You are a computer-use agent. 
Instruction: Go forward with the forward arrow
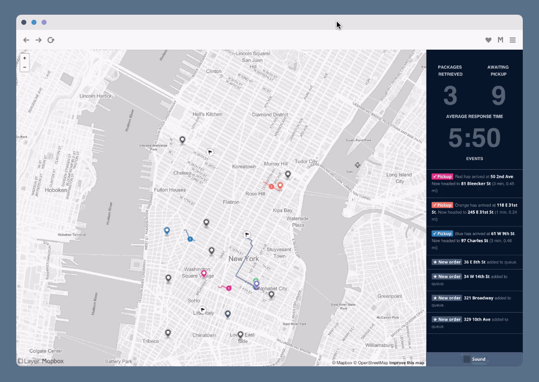point(38,40)
